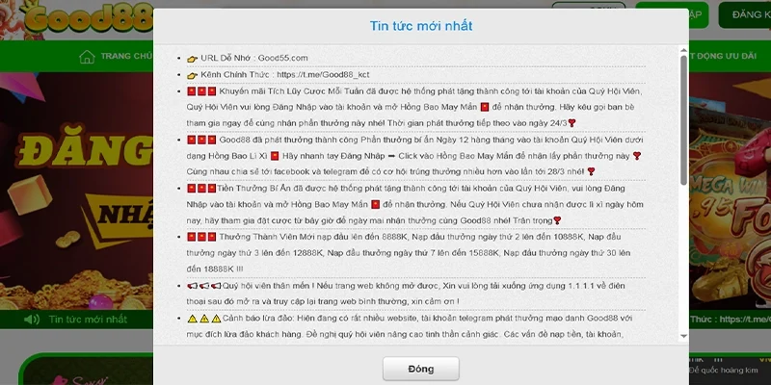Click warning triangle icons before Cảnh báo lừa đảo
This screenshot has width=771, height=385.
tap(204, 319)
